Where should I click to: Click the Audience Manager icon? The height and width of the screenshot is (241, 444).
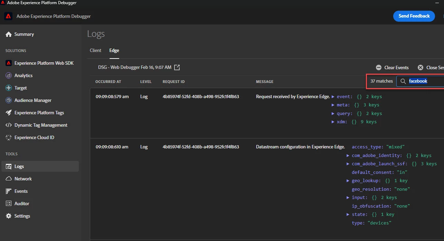(9, 100)
